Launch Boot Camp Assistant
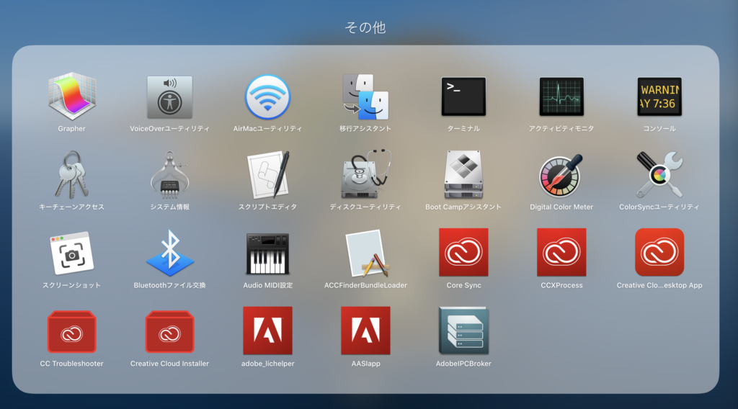The width and height of the screenshot is (738, 409). [463, 175]
